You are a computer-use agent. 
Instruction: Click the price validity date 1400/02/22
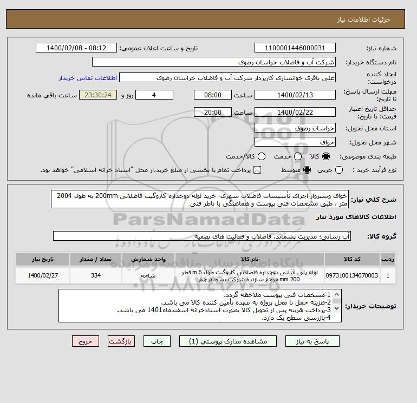coord(295,112)
